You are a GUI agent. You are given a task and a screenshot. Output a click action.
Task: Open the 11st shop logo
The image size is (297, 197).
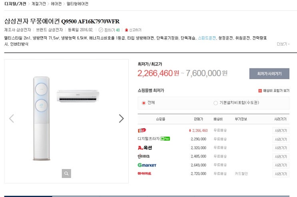tap(142, 130)
